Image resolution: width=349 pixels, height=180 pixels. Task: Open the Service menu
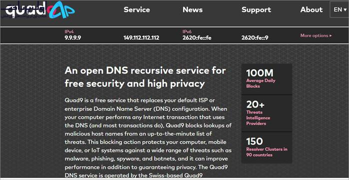coord(137,10)
